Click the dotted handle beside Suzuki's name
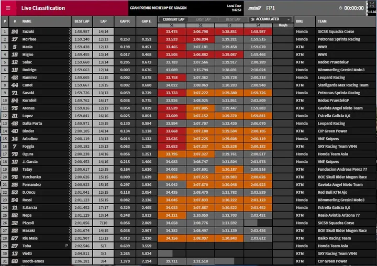The height and width of the screenshot is (266, 377). point(70,31)
